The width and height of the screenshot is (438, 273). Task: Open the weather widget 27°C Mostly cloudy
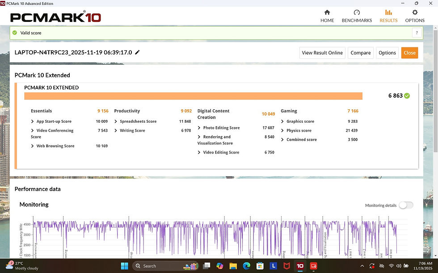coord(22,266)
